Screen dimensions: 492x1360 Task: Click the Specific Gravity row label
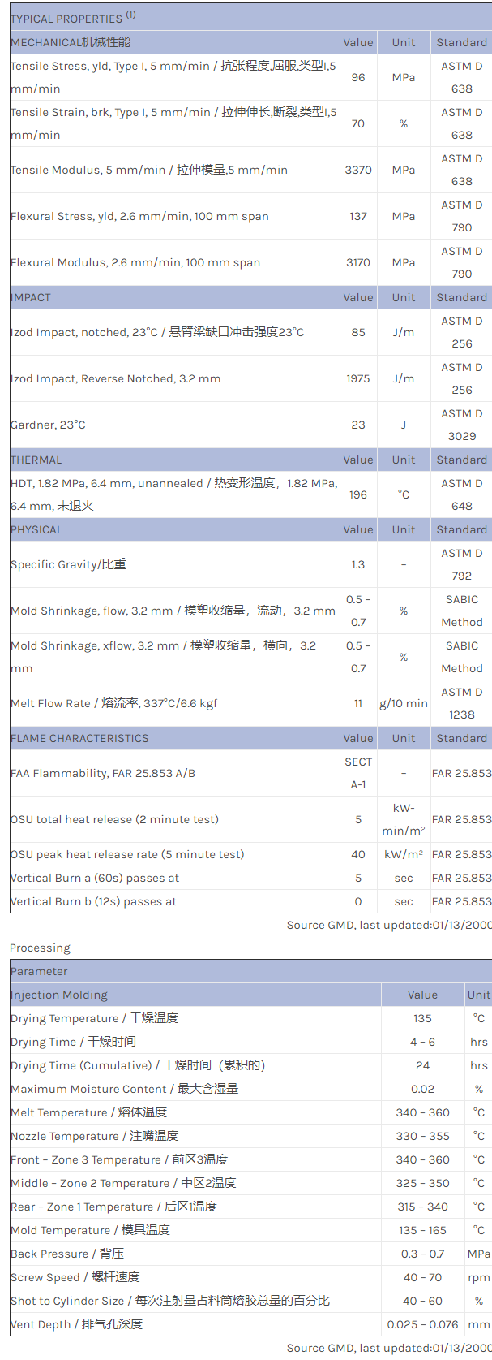pyautogui.click(x=68, y=564)
